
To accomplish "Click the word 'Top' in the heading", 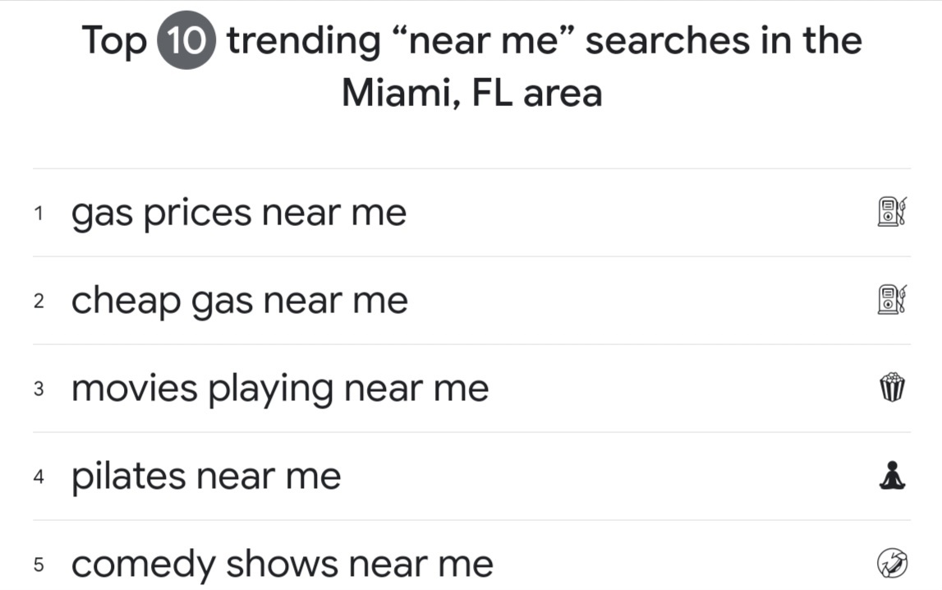I will pos(114,41).
